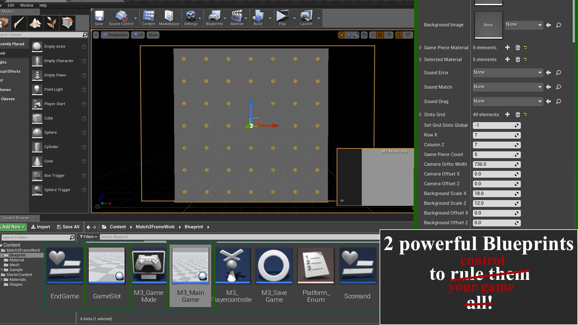The height and width of the screenshot is (325, 578).
Task: Open Source Control from the toolbar
Action: click(x=121, y=18)
